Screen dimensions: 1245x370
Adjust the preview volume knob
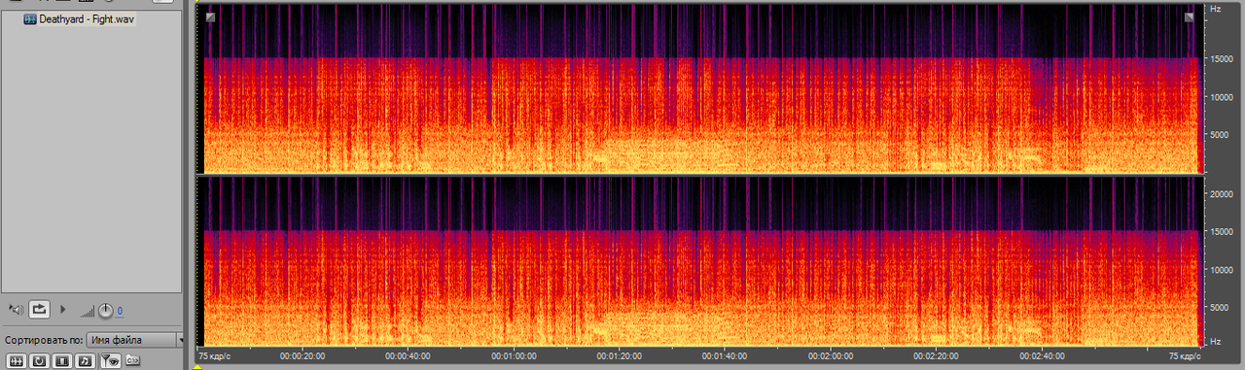point(105,311)
